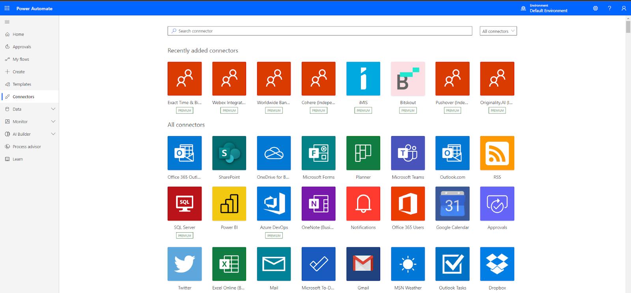Click the Power Automate title link

point(34,8)
